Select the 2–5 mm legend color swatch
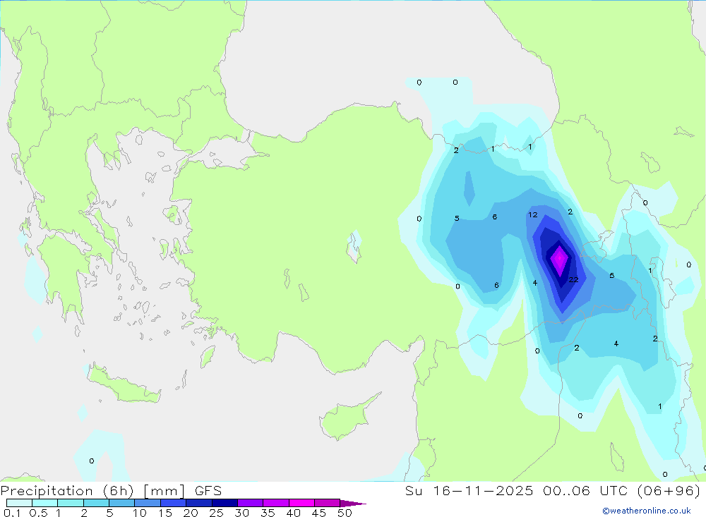 (96, 503)
